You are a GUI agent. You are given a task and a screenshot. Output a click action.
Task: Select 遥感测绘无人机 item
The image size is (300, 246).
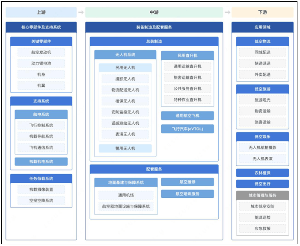point(125,123)
